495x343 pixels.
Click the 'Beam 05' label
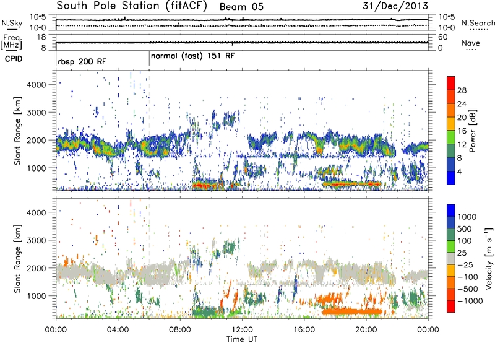click(241, 7)
